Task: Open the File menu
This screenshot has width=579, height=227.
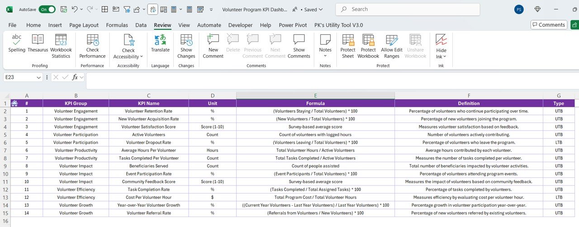Action: (12, 25)
